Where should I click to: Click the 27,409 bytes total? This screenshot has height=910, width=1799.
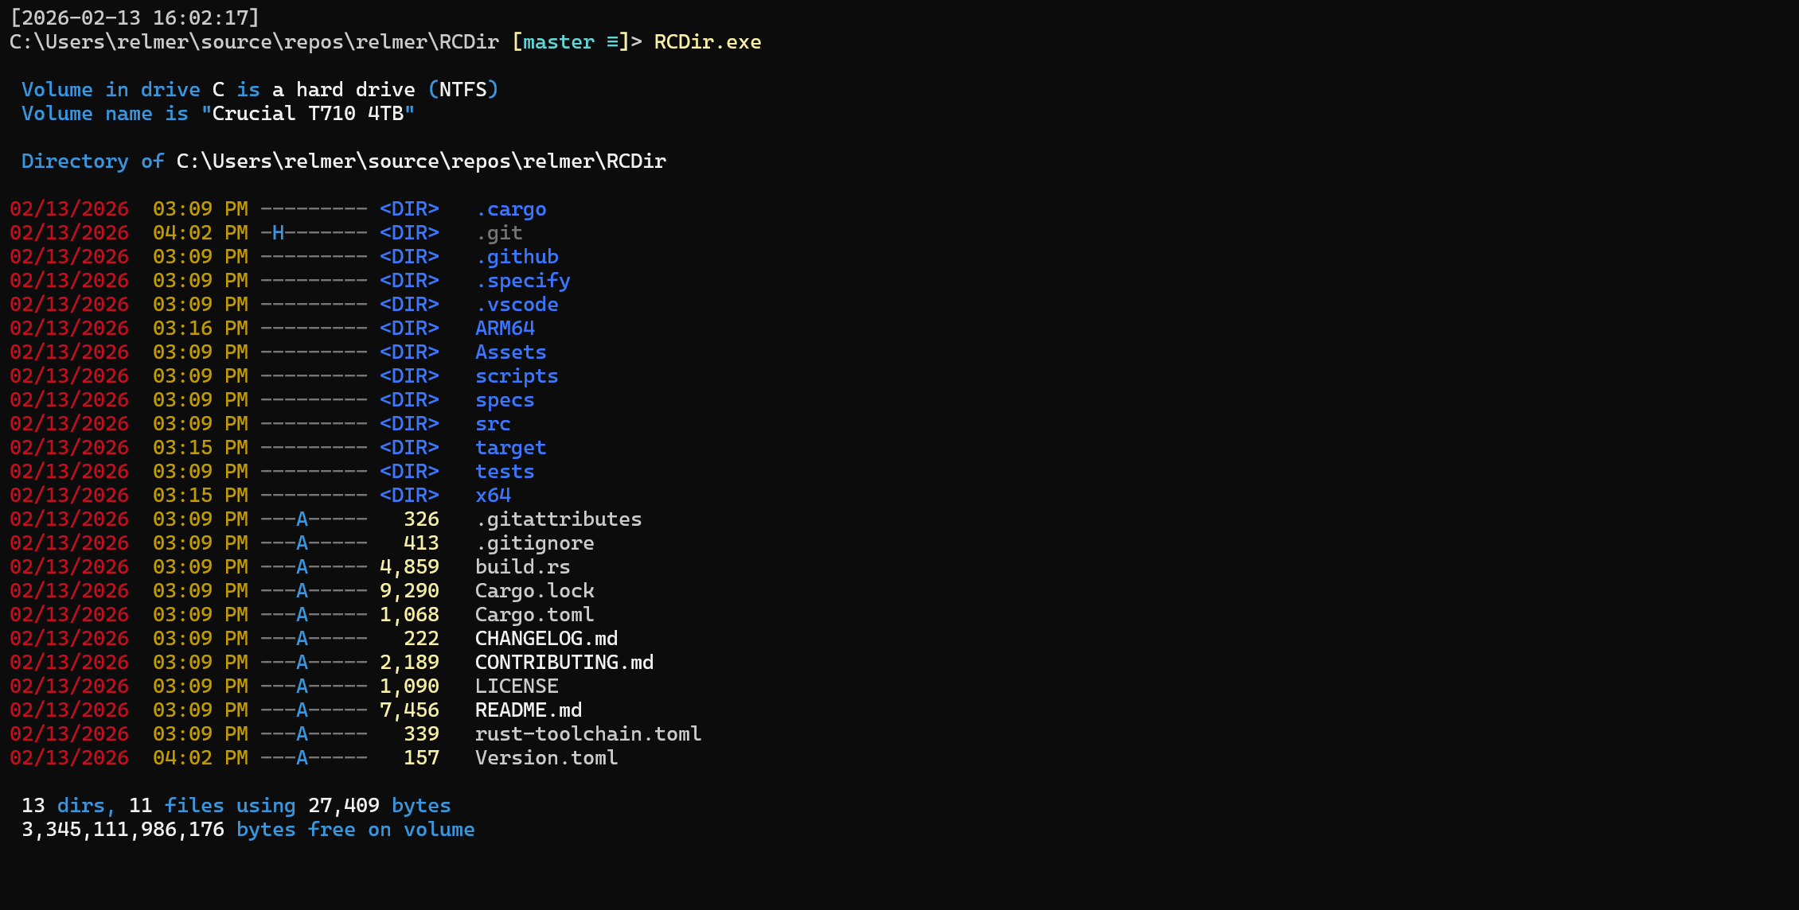[343, 806]
